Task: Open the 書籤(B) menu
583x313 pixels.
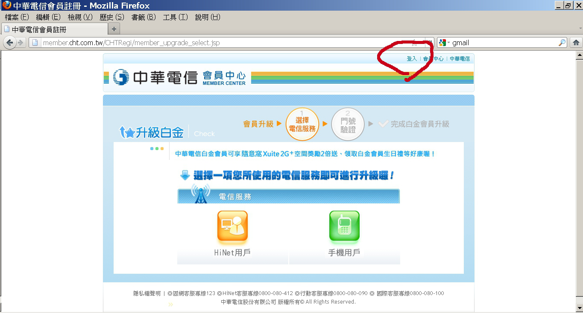Action: point(144,17)
